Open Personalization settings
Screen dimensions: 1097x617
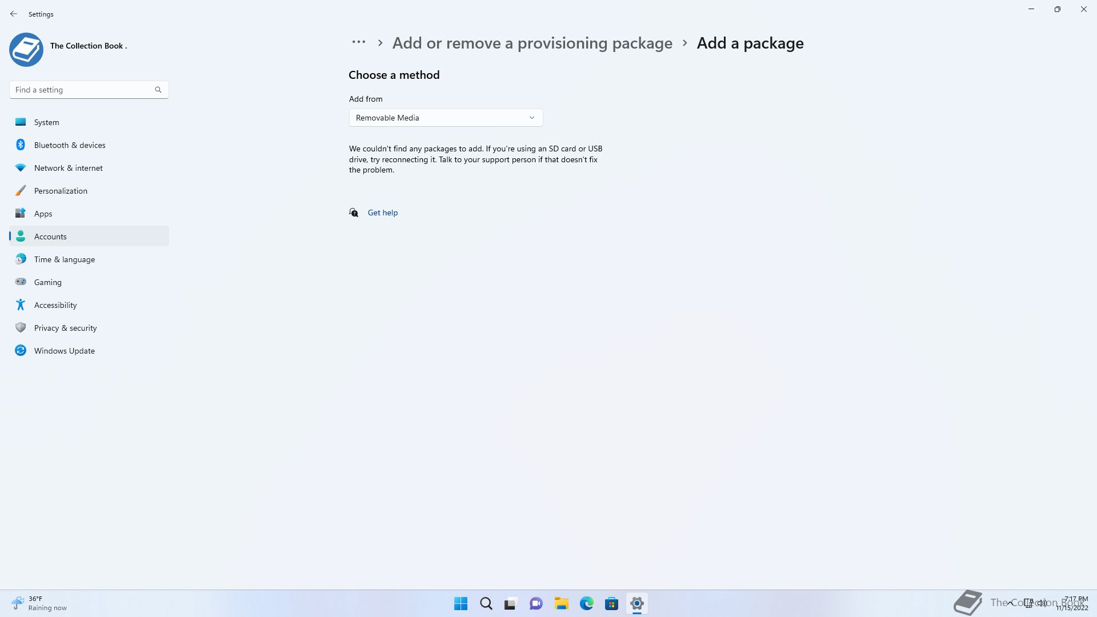point(89,191)
